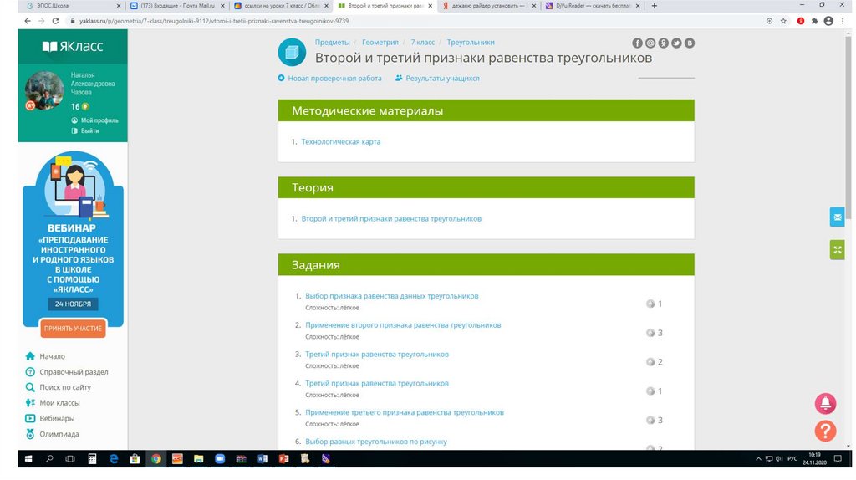Click the geometry cube subject icon

click(292, 52)
